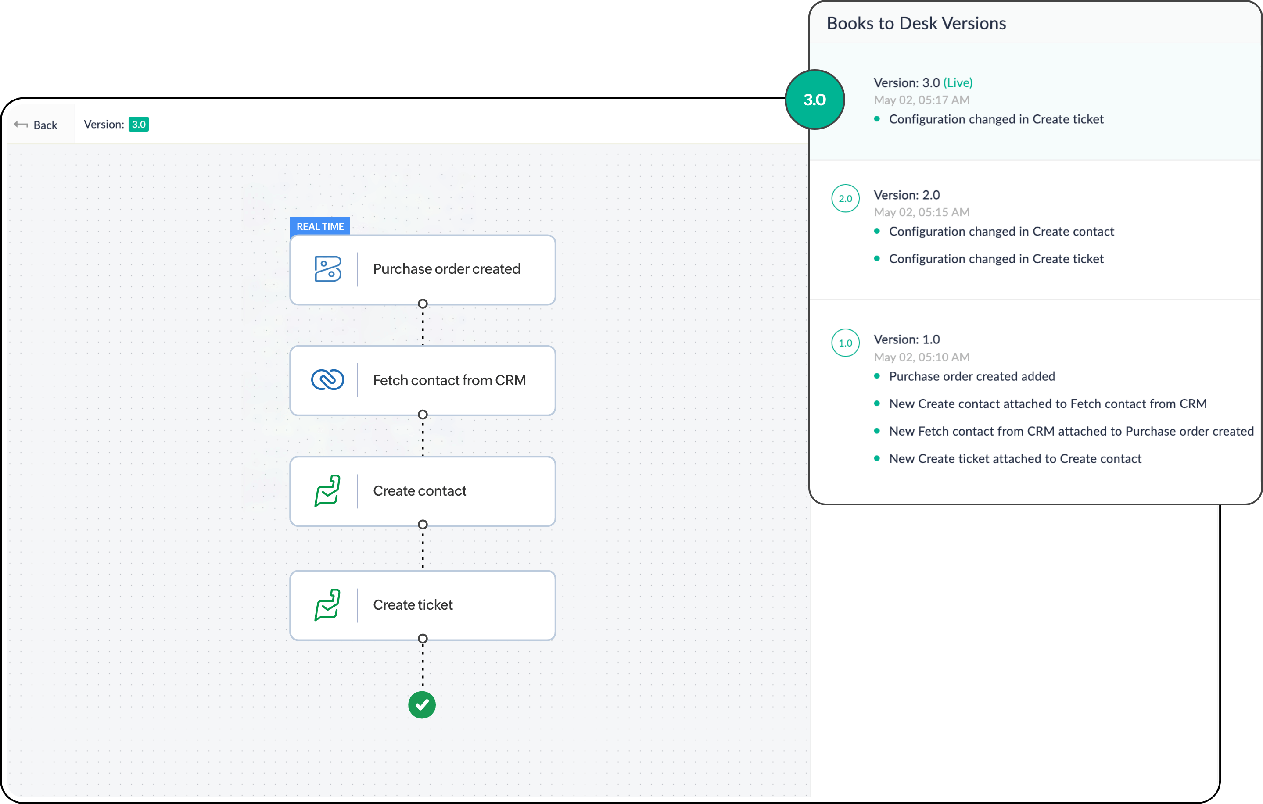The width and height of the screenshot is (1263, 804).
Task: Click the Zoho CRM link icon
Action: coord(328,380)
